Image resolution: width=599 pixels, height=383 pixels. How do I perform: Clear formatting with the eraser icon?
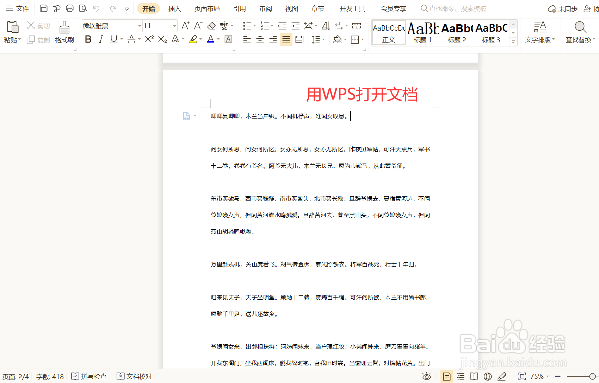pos(211,25)
